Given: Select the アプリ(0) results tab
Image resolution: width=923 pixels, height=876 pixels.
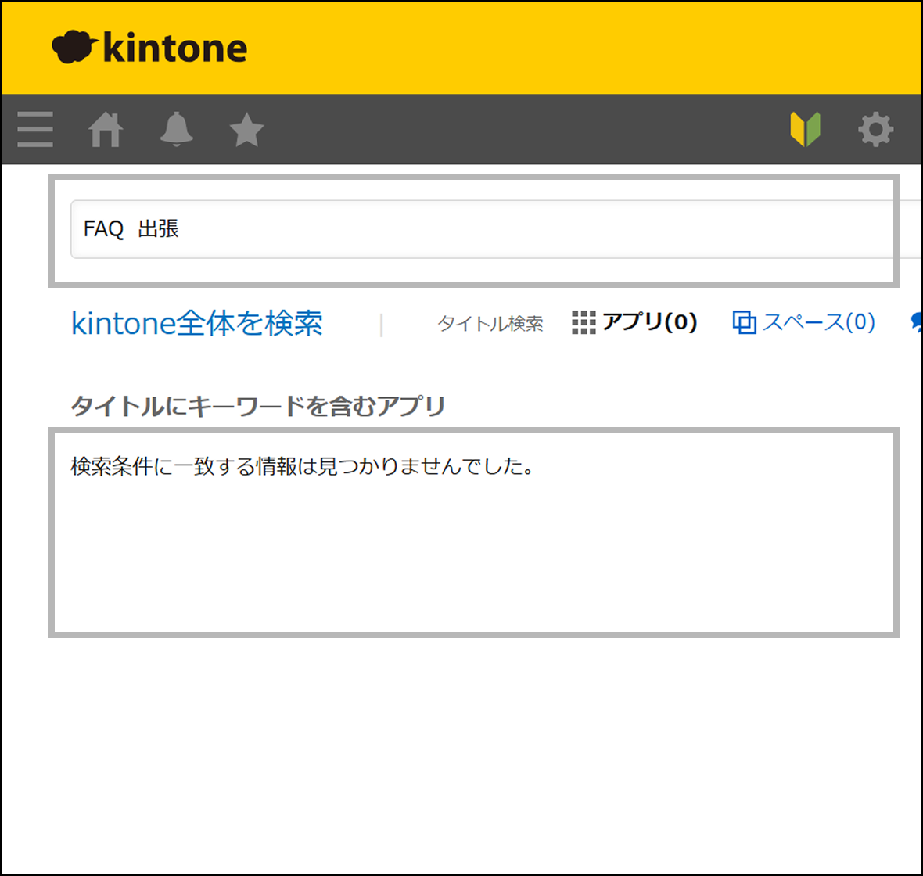Looking at the screenshot, I should [649, 322].
